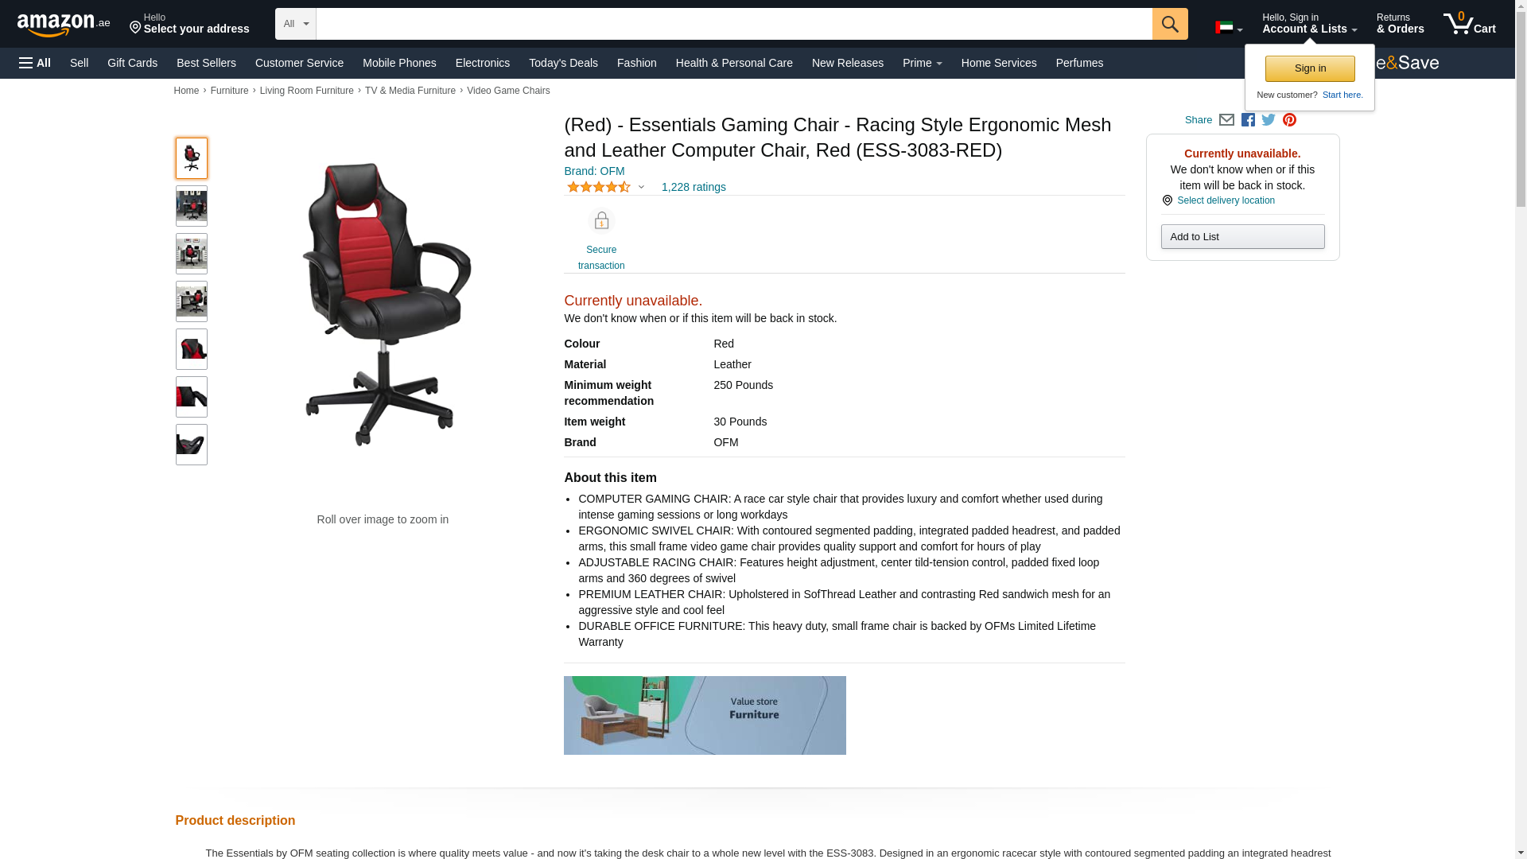This screenshot has width=1527, height=859.
Task: Open the All hamburger menu
Action: click(x=35, y=63)
